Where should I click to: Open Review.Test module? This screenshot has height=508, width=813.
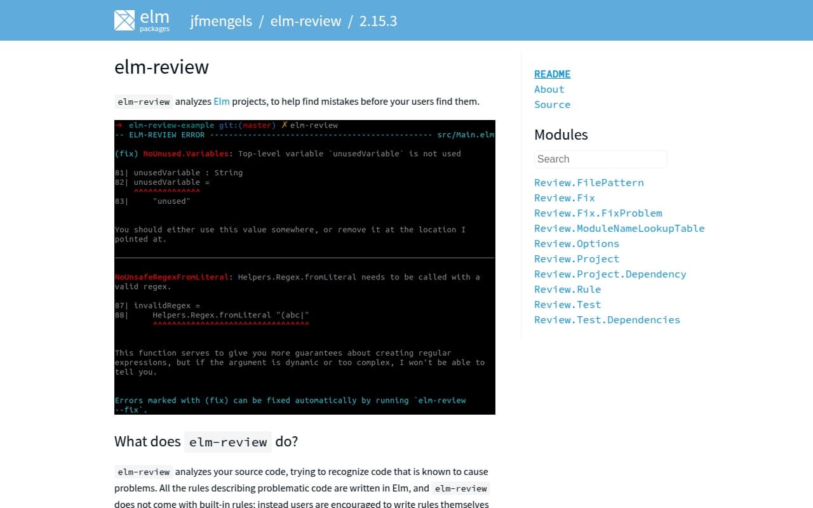(568, 305)
